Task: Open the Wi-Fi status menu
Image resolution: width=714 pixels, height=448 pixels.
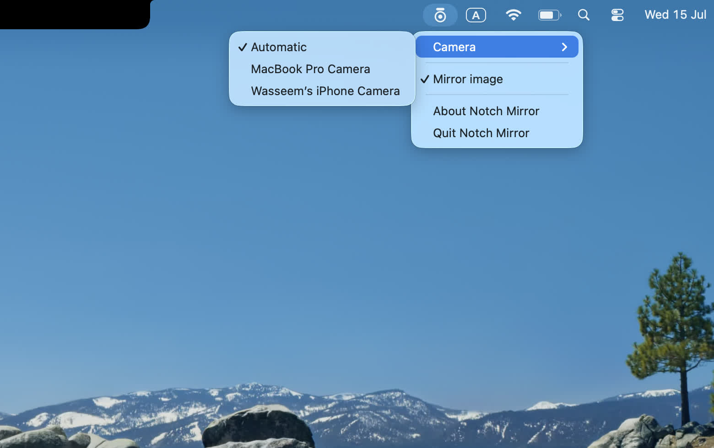Action: pos(514,15)
